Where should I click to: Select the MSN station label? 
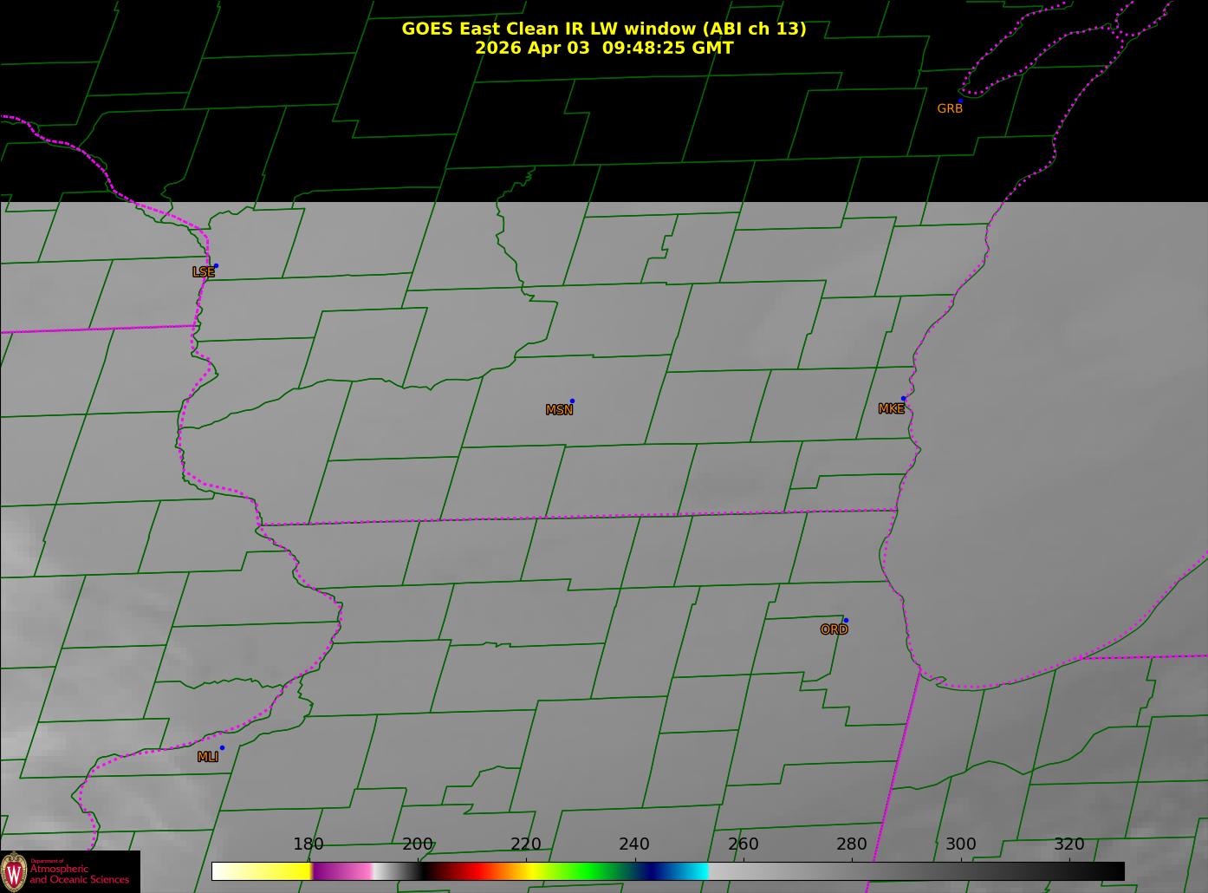coord(559,410)
